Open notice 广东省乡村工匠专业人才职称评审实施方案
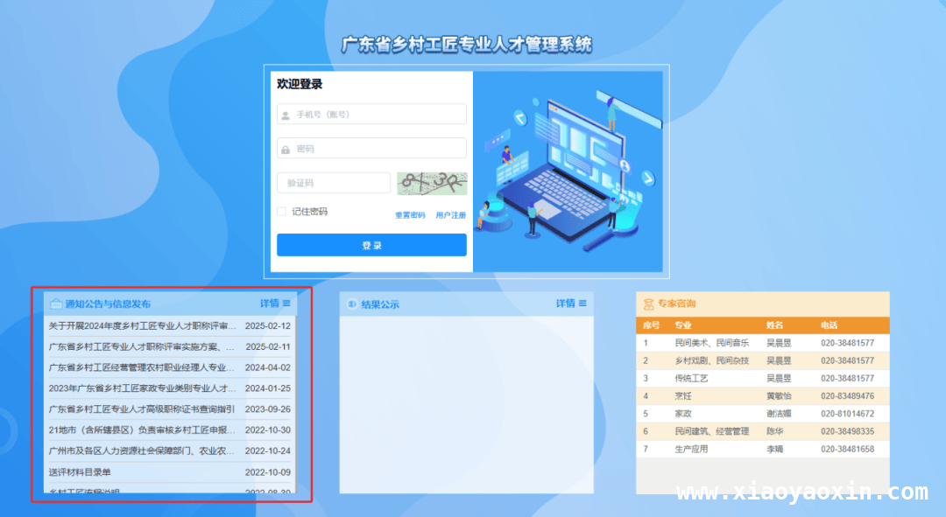Viewport: 946px width, 517px height. pos(141,347)
